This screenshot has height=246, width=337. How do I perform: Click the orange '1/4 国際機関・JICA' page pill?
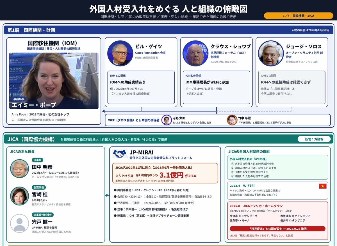299,16
